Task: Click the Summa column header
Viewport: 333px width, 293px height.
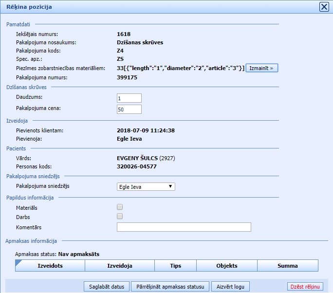Action: tap(287, 266)
